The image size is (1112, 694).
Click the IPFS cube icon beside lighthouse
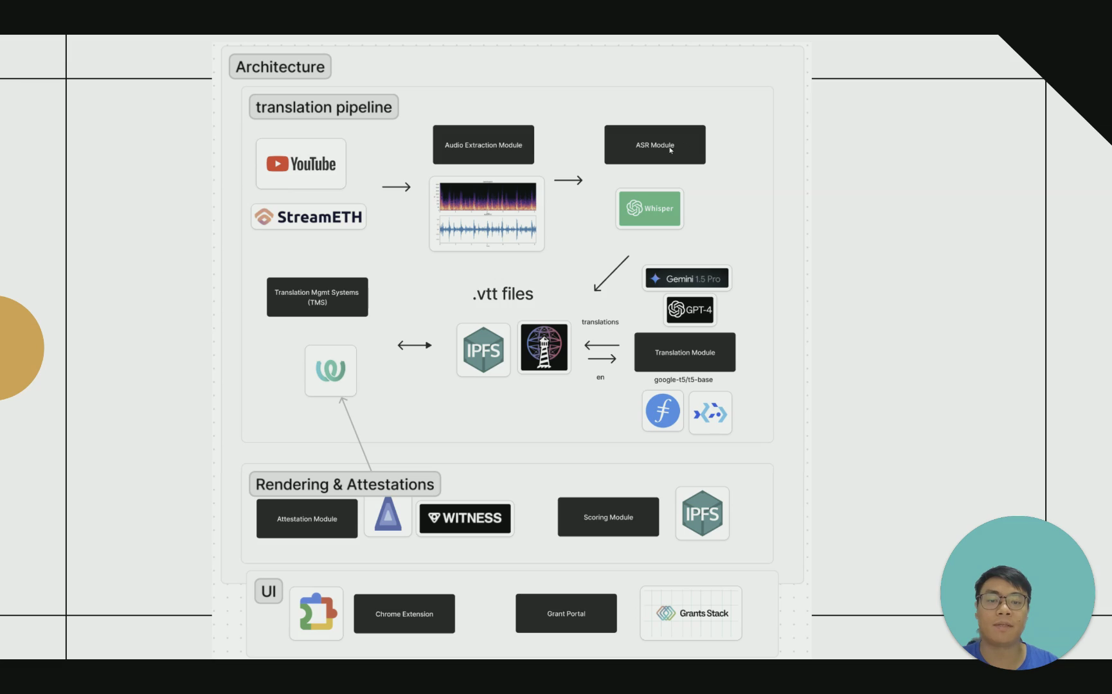483,350
